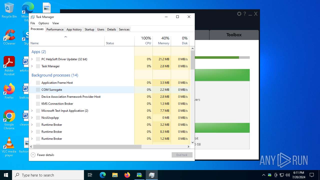Open the Toolbox tab in Driver Updater
This screenshot has width=320, height=180.
(x=234, y=35)
